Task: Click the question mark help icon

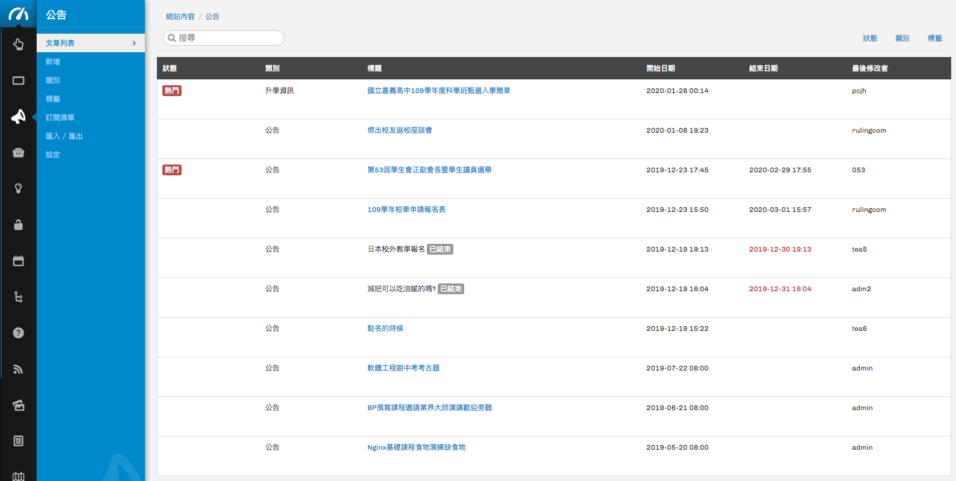Action: pos(18,333)
